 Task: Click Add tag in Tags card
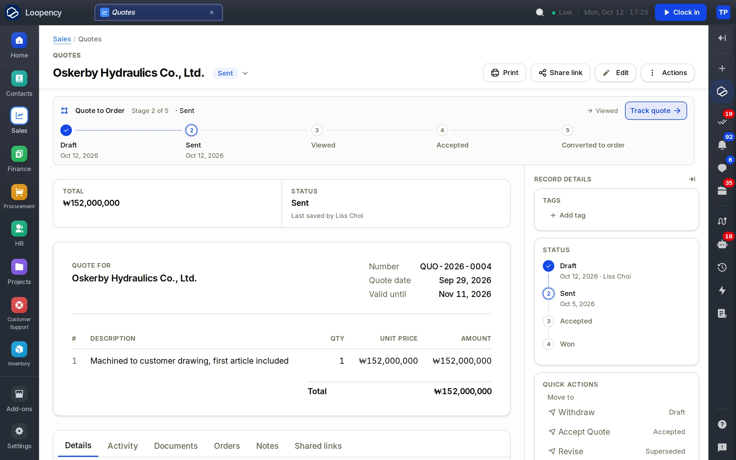click(x=568, y=215)
